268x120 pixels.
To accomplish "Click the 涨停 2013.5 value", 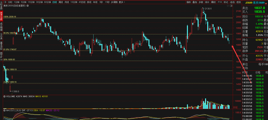I will click(259, 51).
